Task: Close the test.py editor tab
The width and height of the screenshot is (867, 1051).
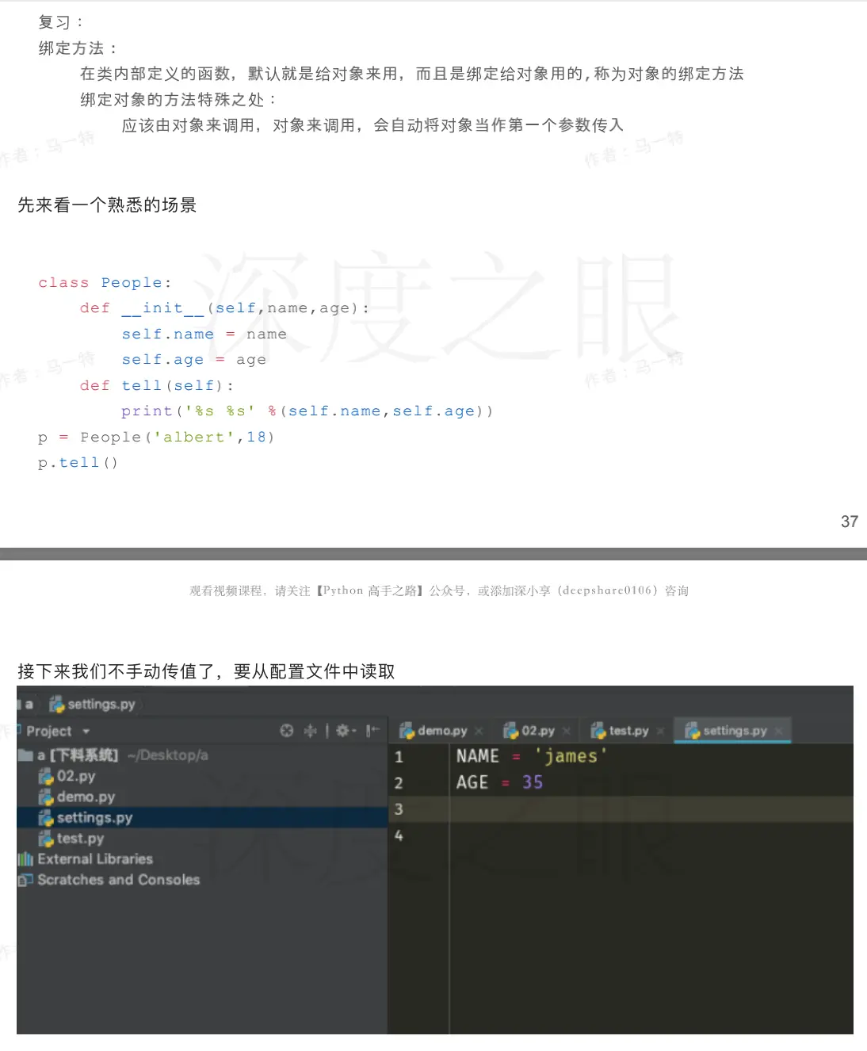Action: point(660,732)
